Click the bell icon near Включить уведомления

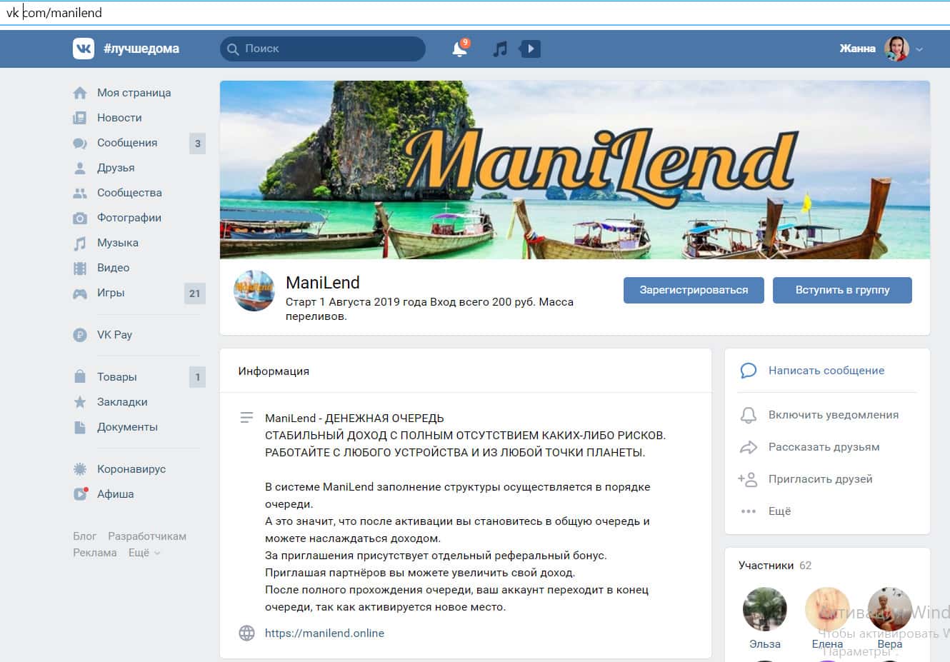point(748,415)
